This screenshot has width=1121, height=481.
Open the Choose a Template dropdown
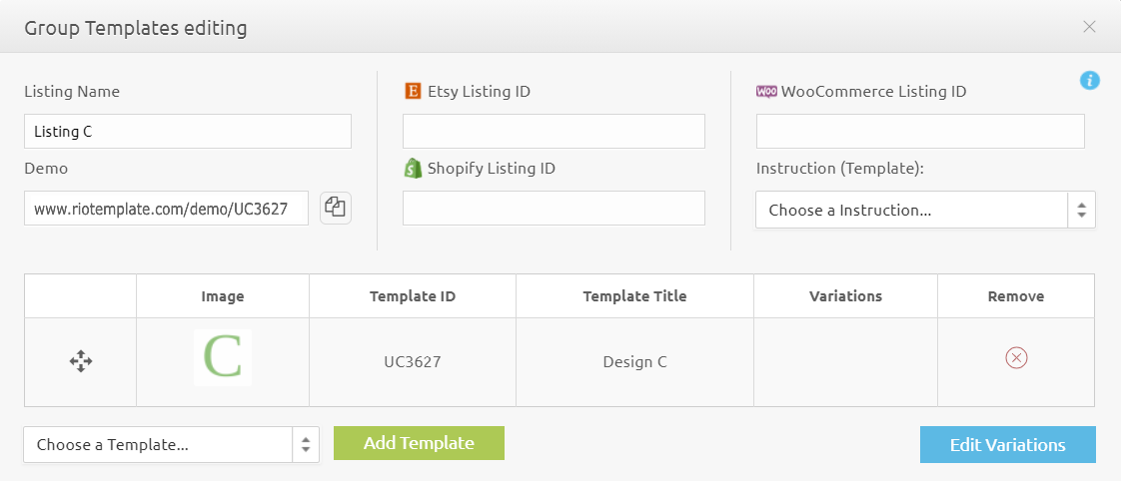pyautogui.click(x=171, y=445)
